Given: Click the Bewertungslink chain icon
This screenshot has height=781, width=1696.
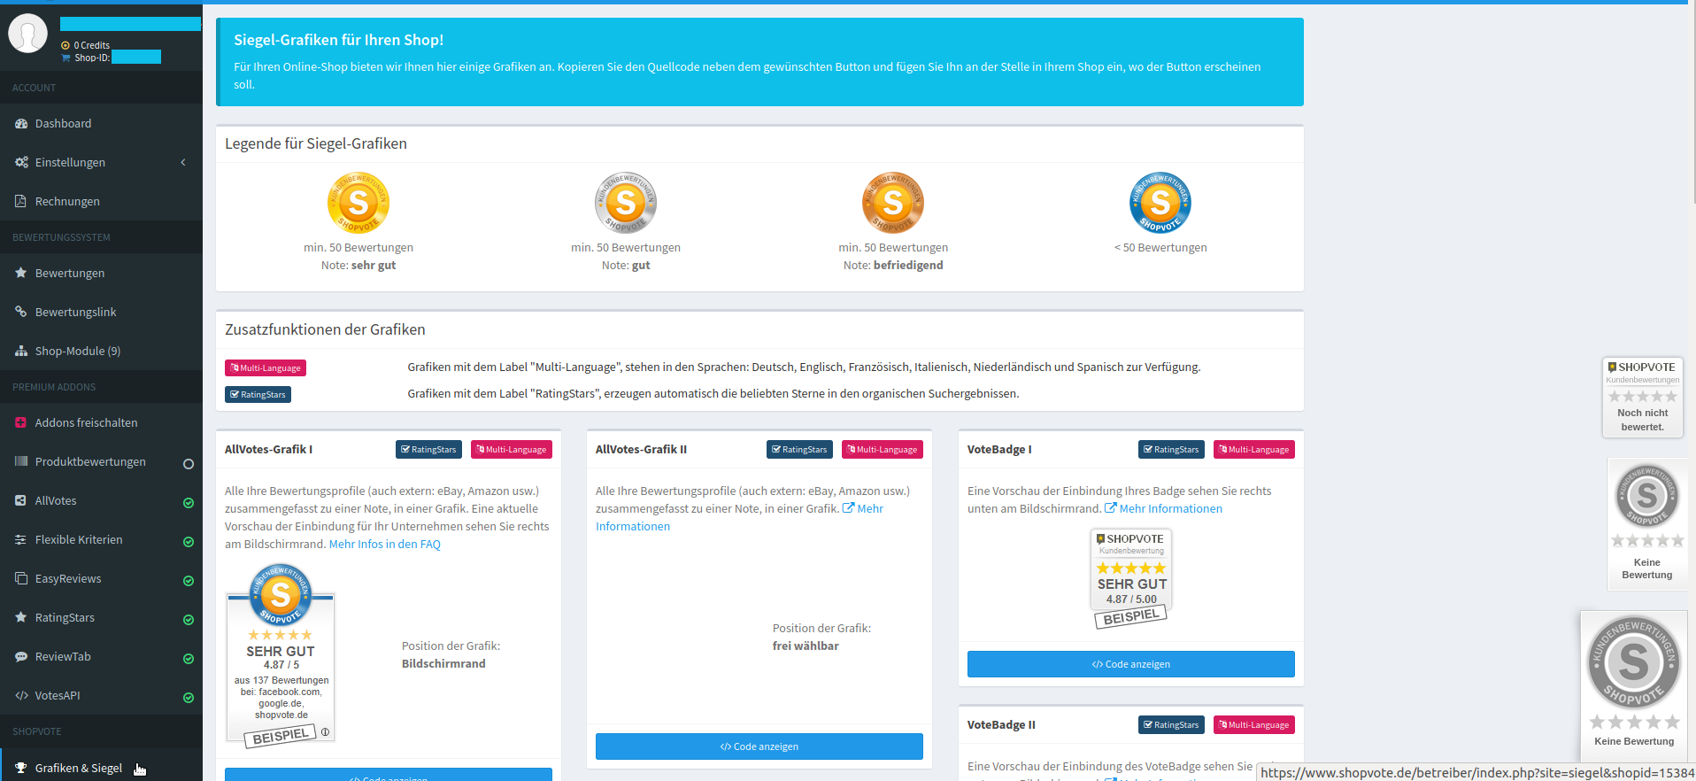Looking at the screenshot, I should coord(21,313).
